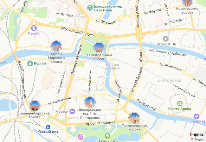Click the Рыбная деревня district label

click(113, 67)
